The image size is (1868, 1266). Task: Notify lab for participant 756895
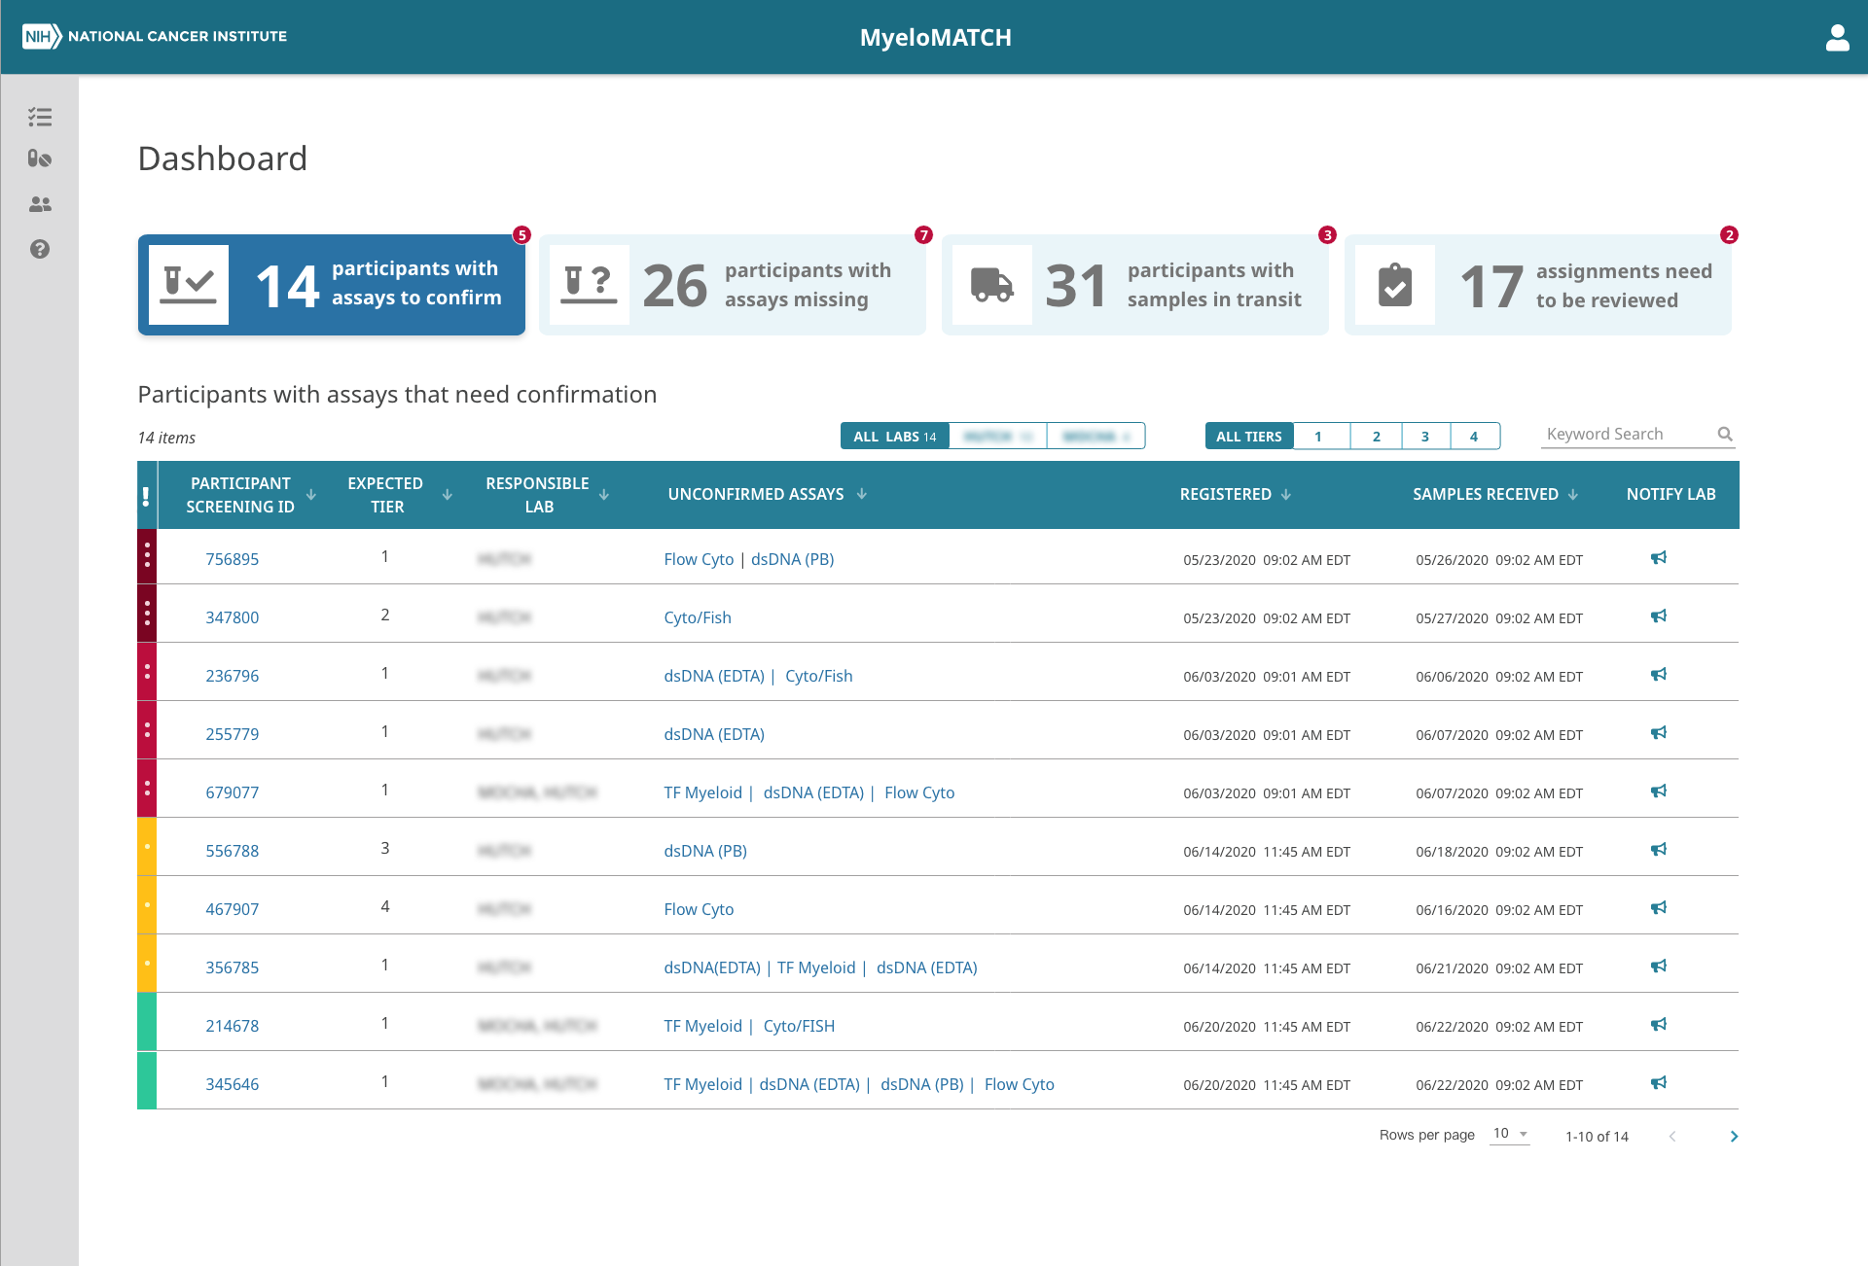1659,558
